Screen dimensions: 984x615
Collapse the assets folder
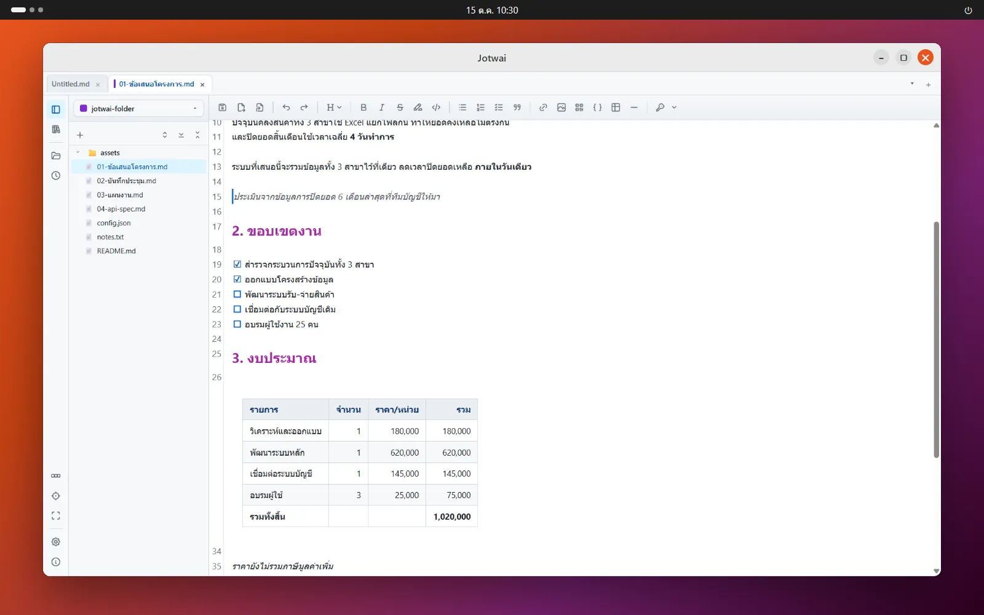click(x=78, y=153)
